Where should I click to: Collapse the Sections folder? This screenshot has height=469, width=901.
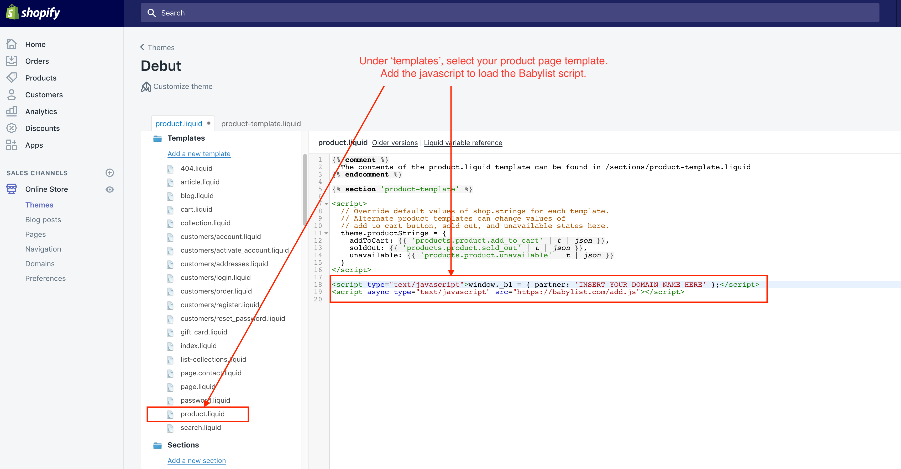coord(158,445)
